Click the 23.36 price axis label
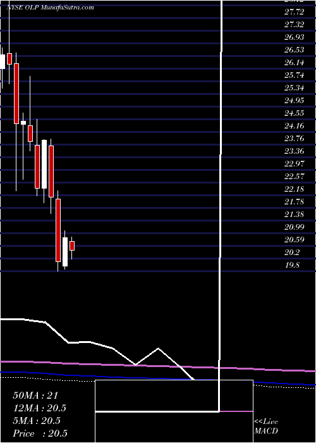 pyautogui.click(x=295, y=151)
